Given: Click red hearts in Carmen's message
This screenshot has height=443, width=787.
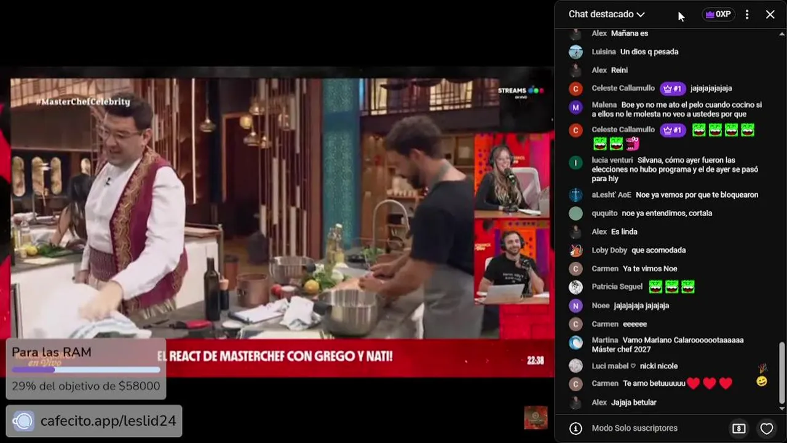Looking at the screenshot, I should 710,383.
